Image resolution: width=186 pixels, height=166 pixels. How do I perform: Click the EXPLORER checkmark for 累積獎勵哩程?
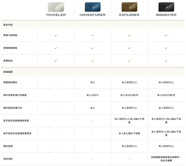tap(129, 48)
